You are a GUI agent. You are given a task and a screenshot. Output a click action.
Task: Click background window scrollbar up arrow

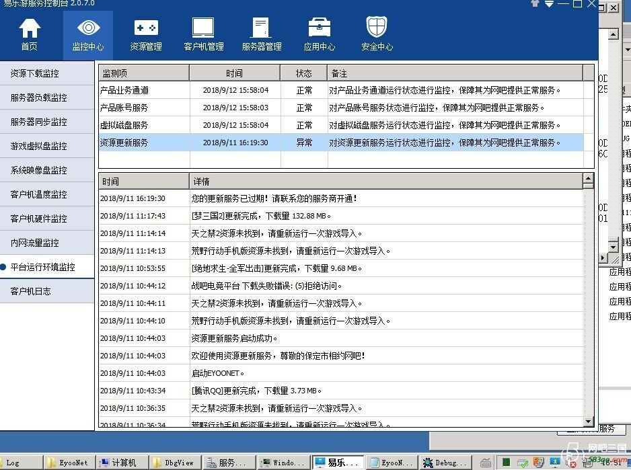[x=613, y=34]
